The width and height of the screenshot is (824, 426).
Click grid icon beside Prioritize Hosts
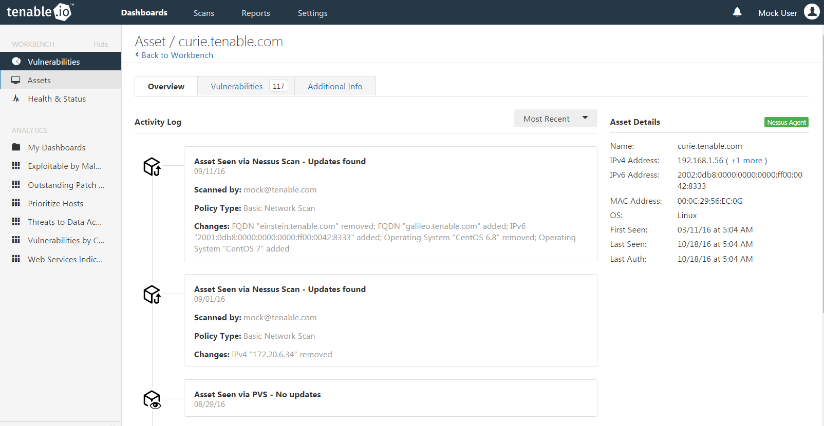(x=16, y=203)
